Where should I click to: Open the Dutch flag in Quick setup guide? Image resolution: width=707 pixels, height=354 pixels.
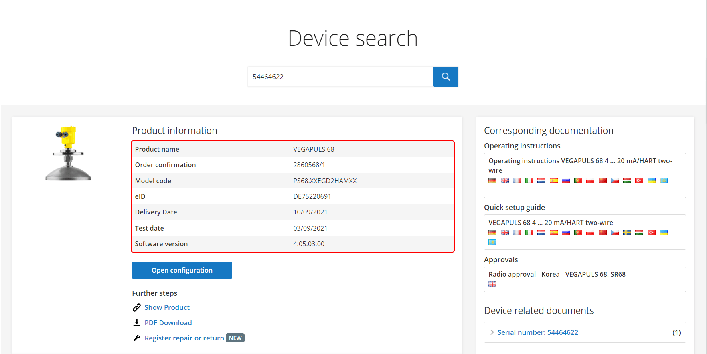coord(541,232)
